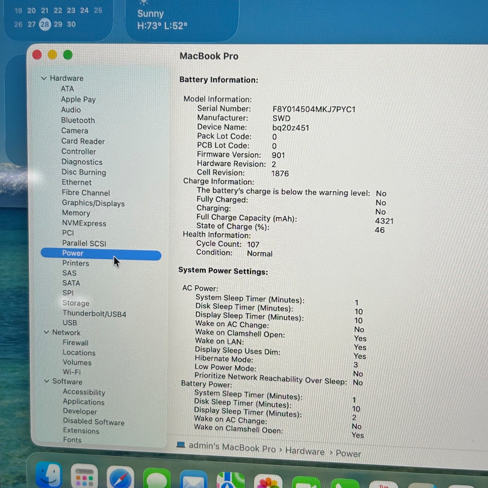Select Graphics/Displays in the sidebar
This screenshot has width=488, height=488.
93,203
